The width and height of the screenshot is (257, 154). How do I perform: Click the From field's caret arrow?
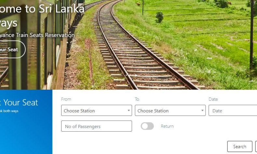[x=129, y=110]
